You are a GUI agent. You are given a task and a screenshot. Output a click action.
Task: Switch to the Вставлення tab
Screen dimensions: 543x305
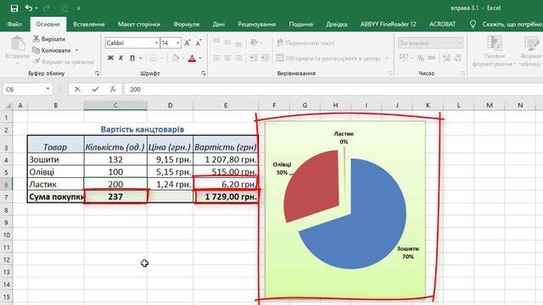pos(89,25)
